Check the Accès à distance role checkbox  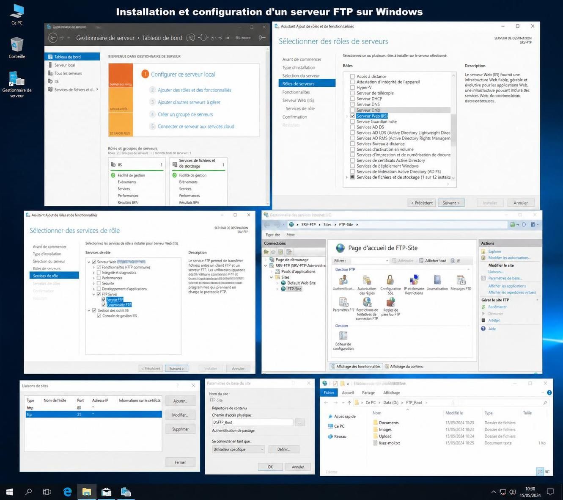[x=352, y=76]
